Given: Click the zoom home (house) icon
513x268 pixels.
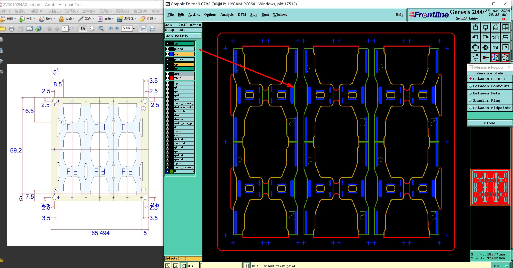Looking at the screenshot, I should 495,27.
